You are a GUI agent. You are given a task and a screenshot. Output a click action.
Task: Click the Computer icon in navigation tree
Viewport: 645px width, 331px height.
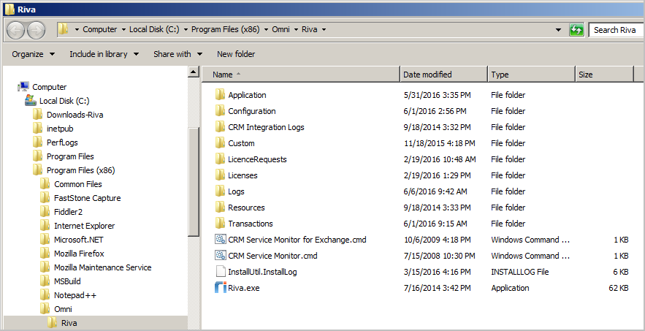[x=23, y=86]
